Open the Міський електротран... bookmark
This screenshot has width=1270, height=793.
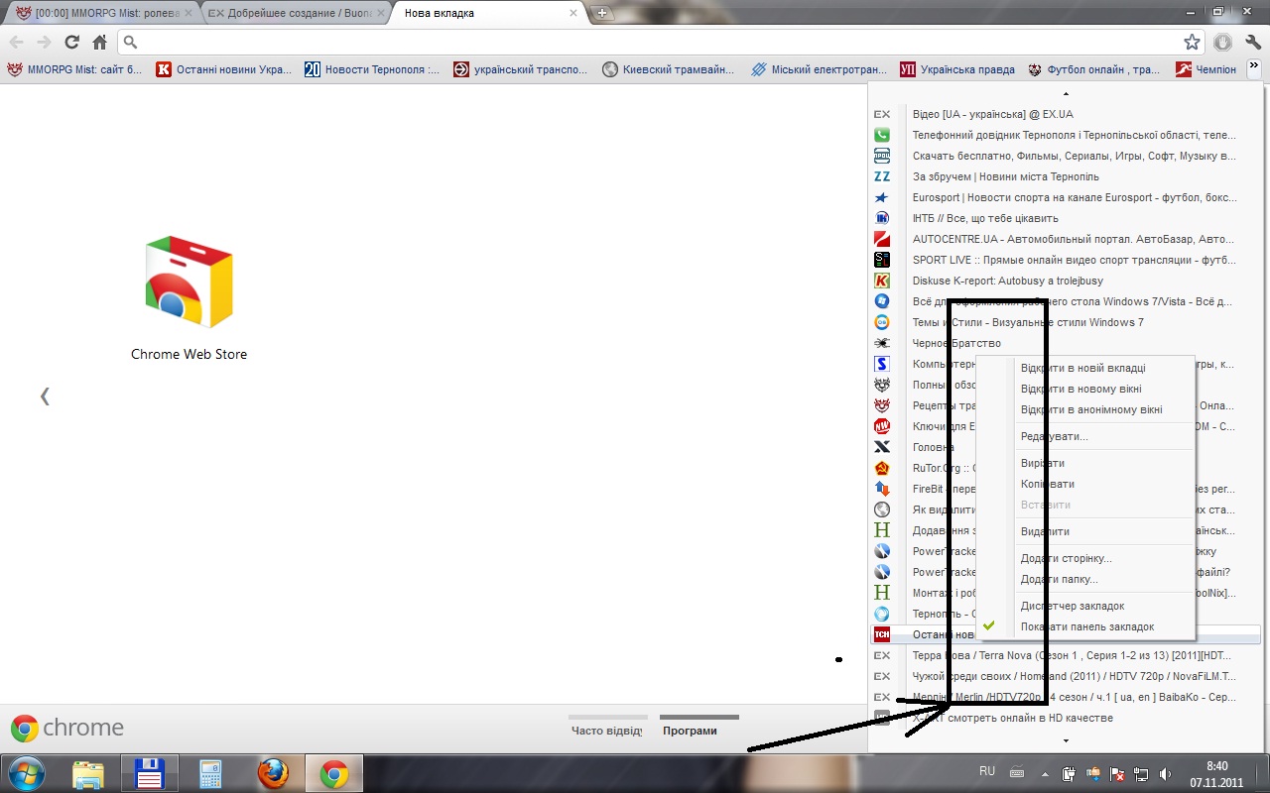click(819, 69)
